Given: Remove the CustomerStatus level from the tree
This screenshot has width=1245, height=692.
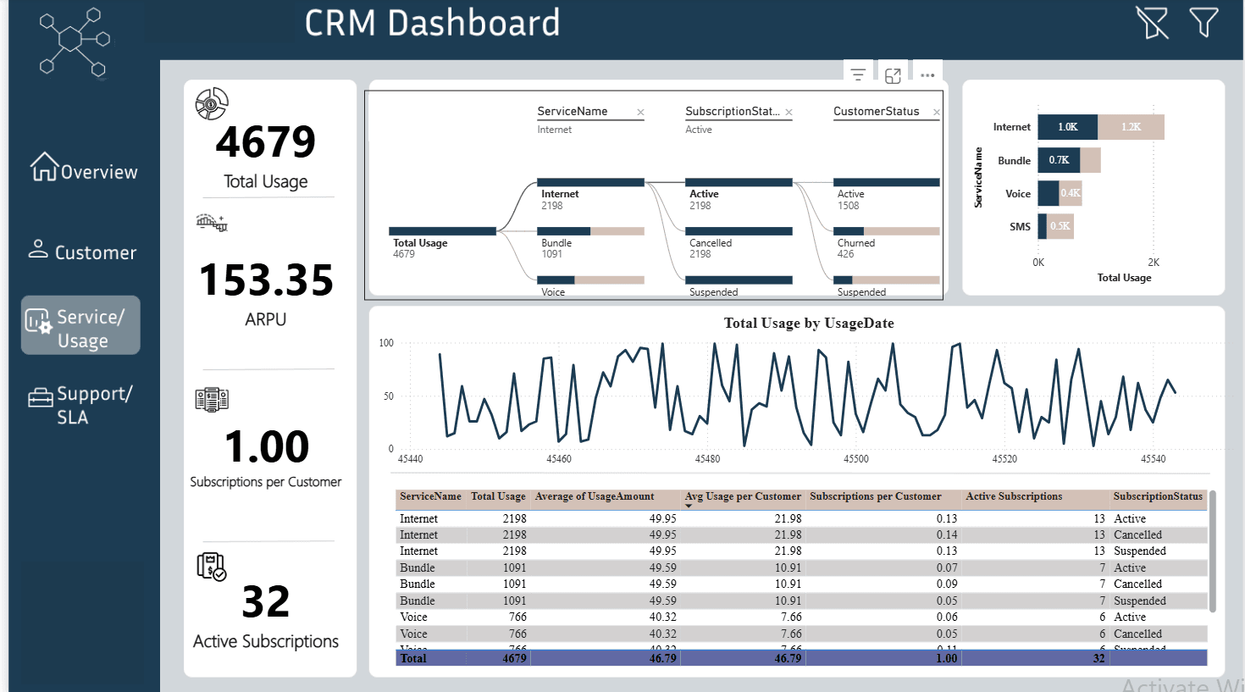Looking at the screenshot, I should pos(937,112).
